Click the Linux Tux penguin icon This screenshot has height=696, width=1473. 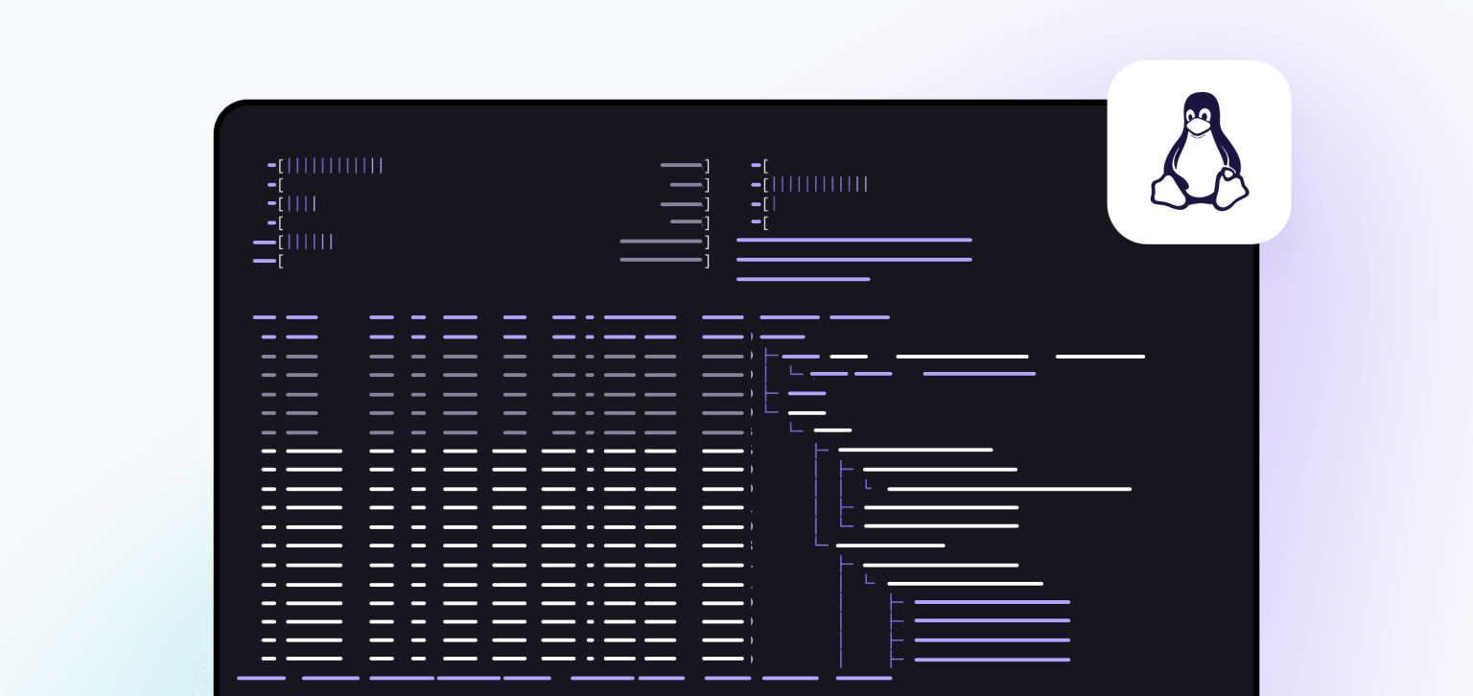(1199, 151)
